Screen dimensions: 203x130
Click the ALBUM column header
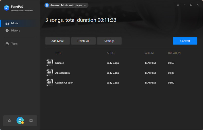(149, 53)
